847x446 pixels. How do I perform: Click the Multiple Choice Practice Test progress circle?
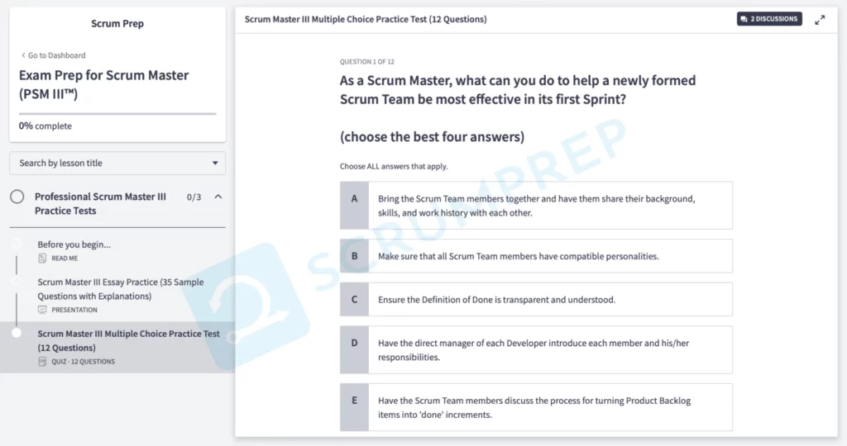tap(16, 333)
